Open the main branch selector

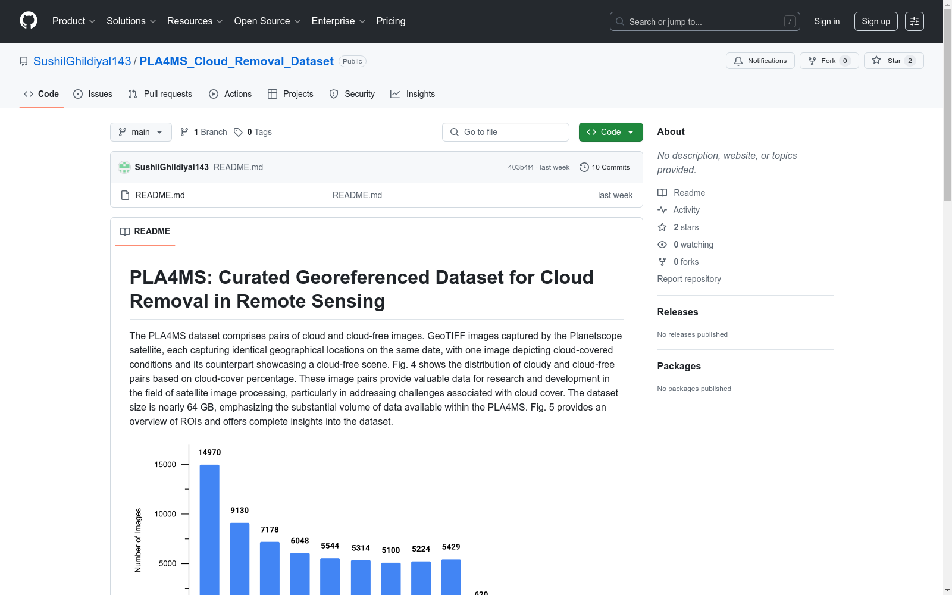pos(141,132)
